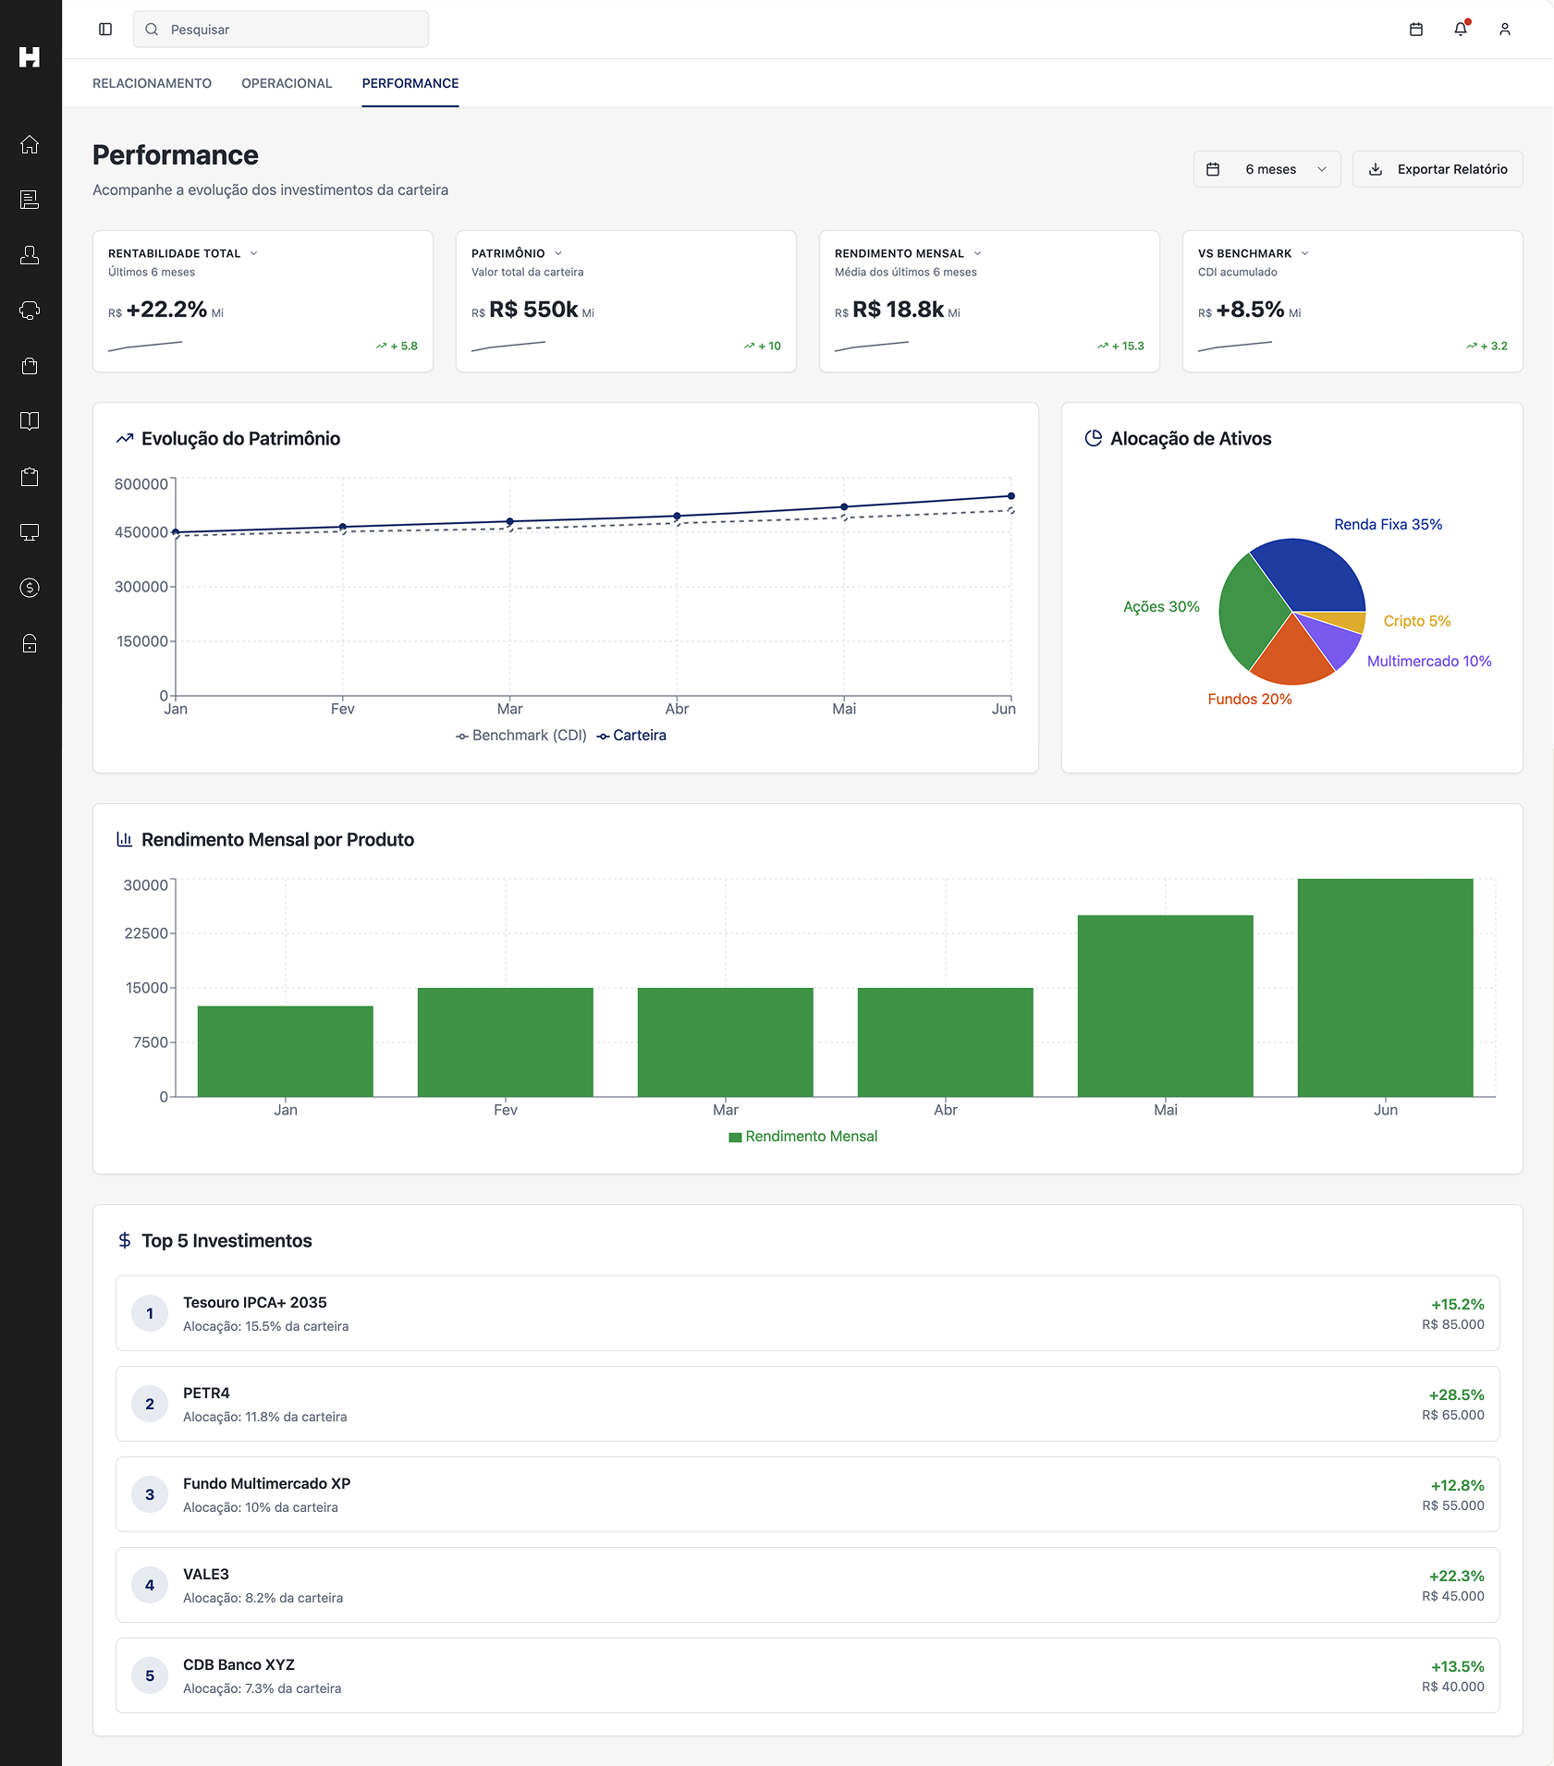This screenshot has width=1554, height=1766.
Task: Click the Exportar Relatório button
Action: coord(1437,168)
